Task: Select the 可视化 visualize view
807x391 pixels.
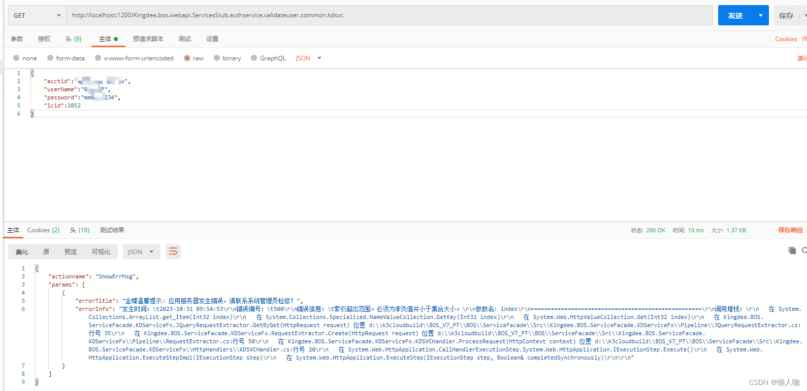Action: pyautogui.click(x=101, y=252)
